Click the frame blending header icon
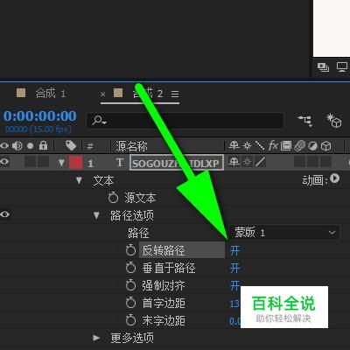Image resolution: width=350 pixels, height=350 pixels. [x=286, y=145]
